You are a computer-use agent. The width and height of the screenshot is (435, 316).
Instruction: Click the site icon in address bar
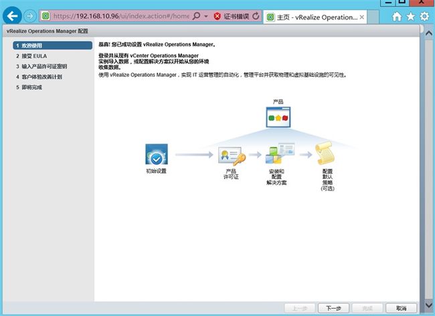[46, 16]
